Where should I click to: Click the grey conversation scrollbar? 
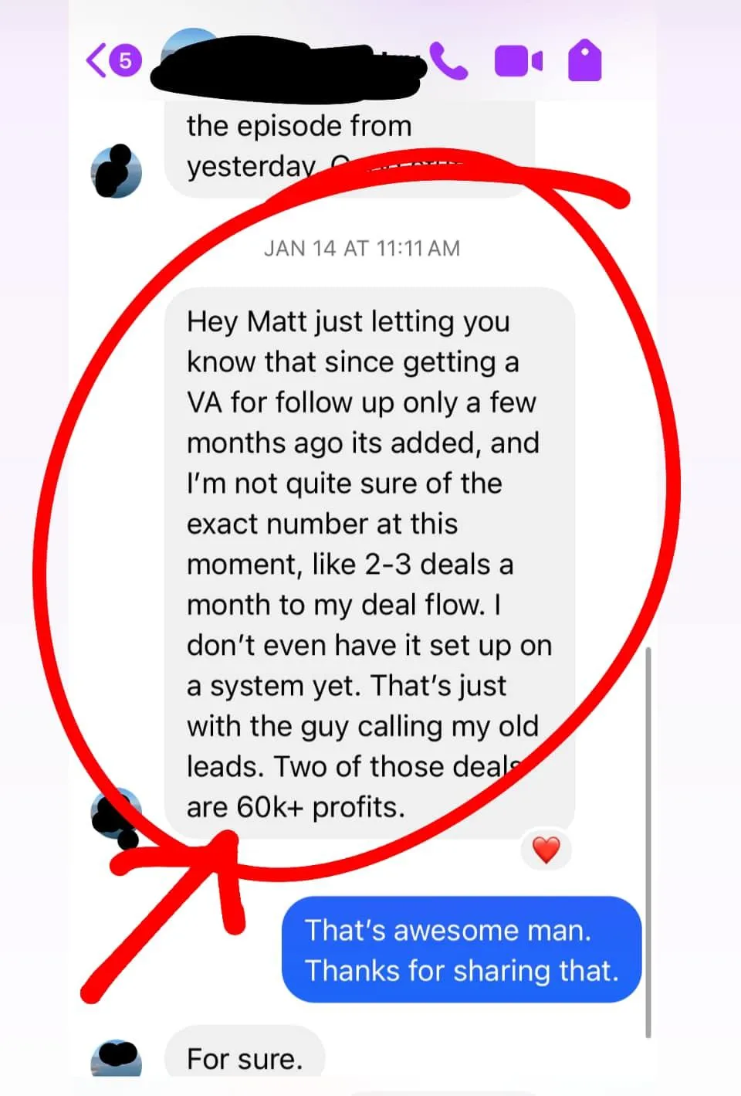648,842
